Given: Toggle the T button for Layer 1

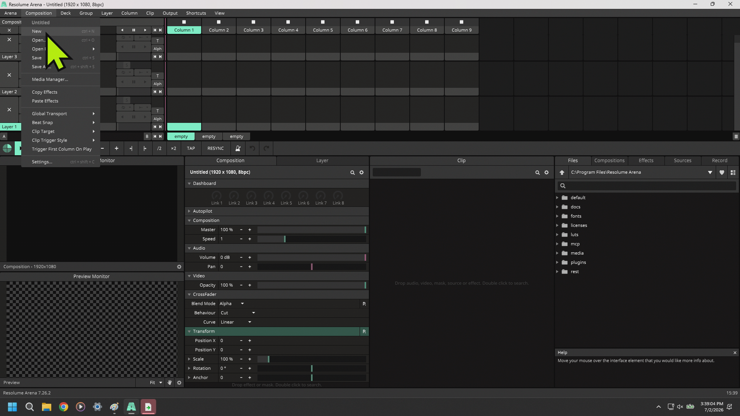Looking at the screenshot, I should [x=158, y=111].
